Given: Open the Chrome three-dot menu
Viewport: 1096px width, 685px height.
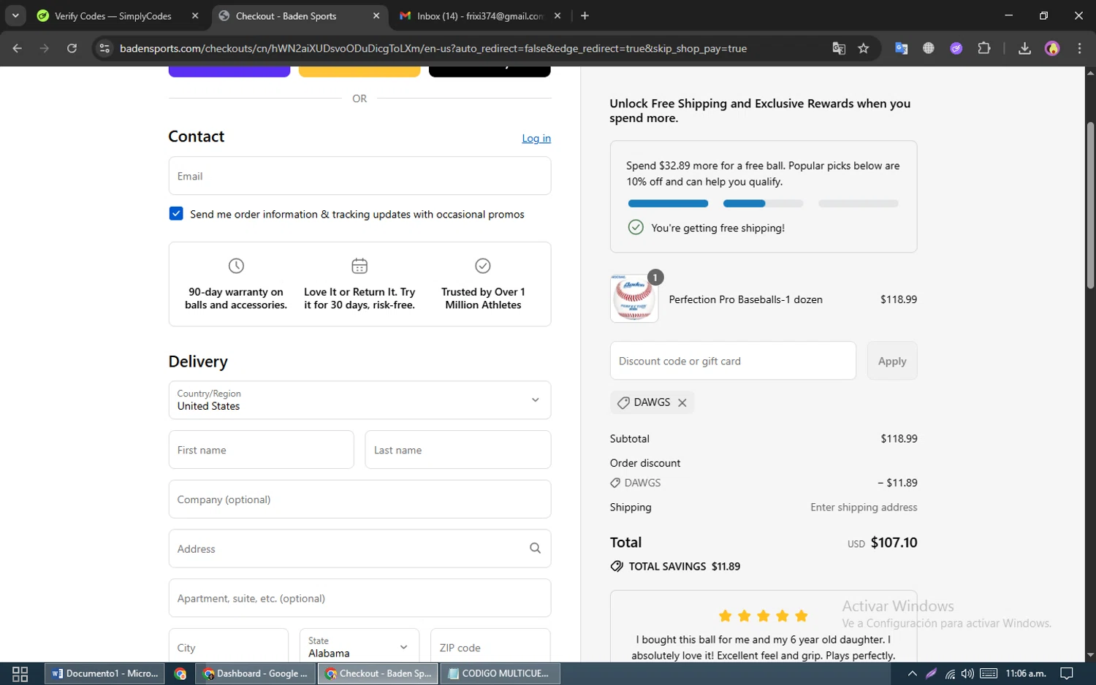Looking at the screenshot, I should click(x=1079, y=48).
